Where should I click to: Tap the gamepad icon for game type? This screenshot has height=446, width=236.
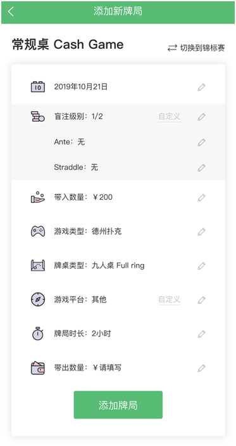(38, 232)
